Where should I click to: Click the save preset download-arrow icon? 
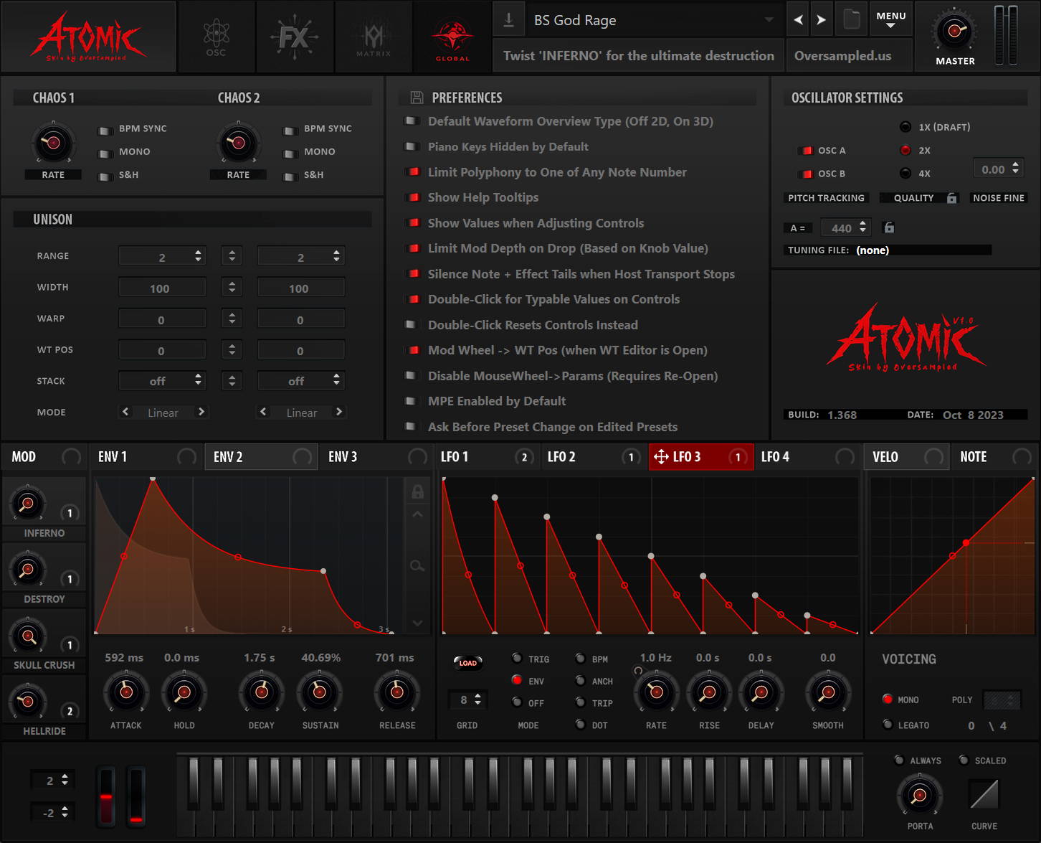(508, 20)
